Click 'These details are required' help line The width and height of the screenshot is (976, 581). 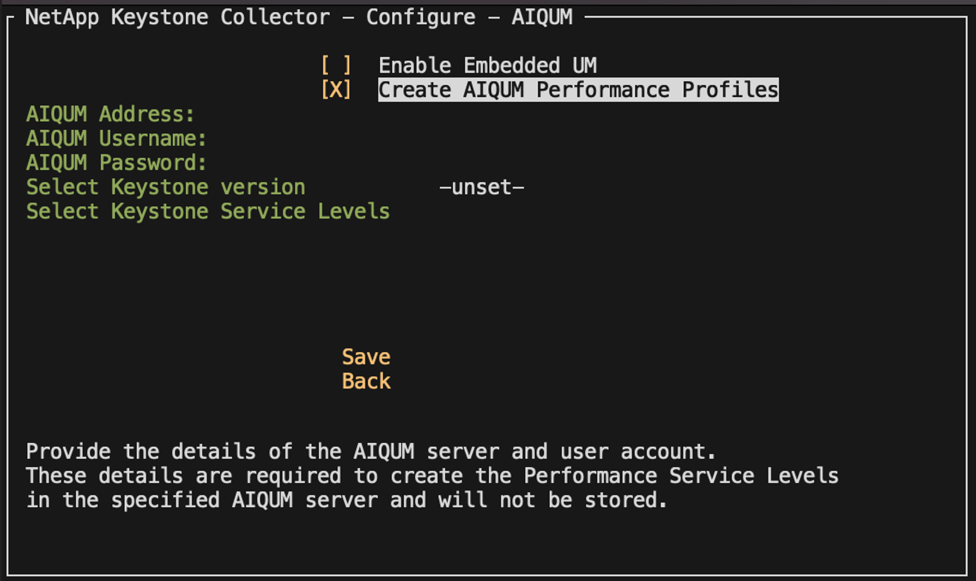click(x=432, y=476)
